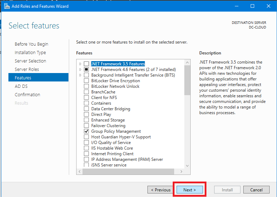Image resolution: width=277 pixels, height=197 pixels.
Task: Click the horizontal scroll right arrow
Action: [x=181, y=171]
